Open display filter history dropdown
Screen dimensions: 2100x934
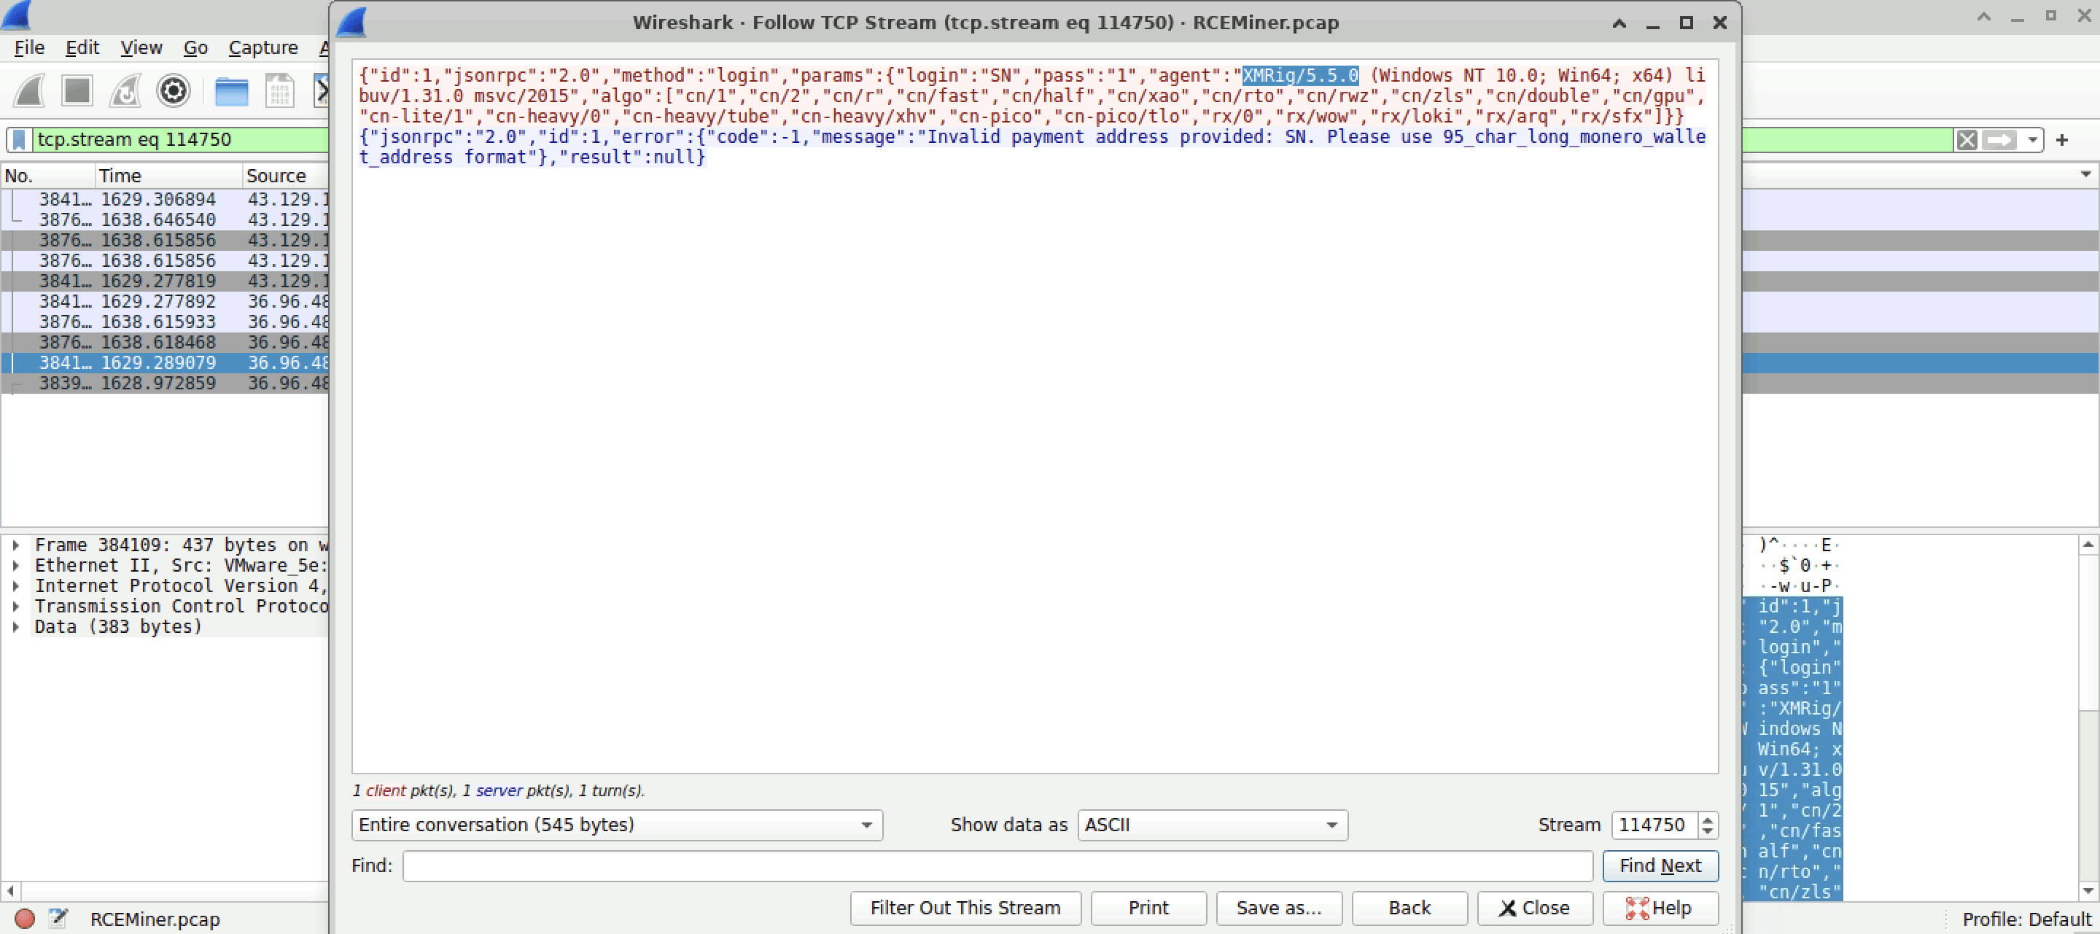(2032, 139)
